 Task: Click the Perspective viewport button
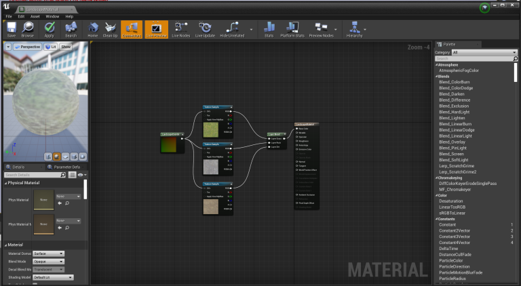28,47
